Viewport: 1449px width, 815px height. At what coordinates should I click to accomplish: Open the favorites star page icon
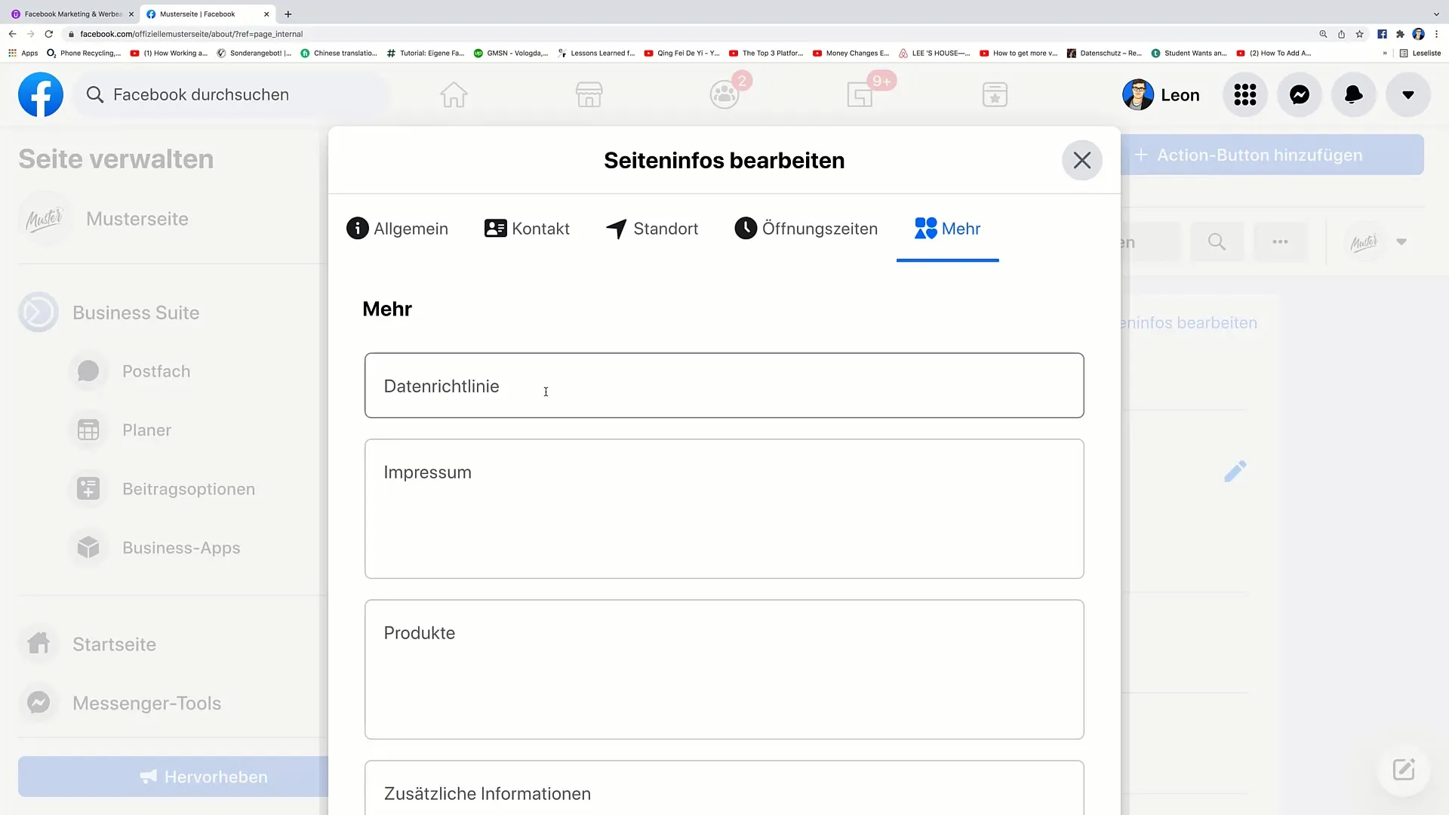[x=995, y=95]
